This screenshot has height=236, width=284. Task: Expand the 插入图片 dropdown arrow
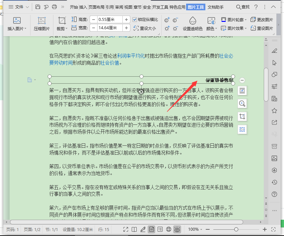click(x=25, y=29)
